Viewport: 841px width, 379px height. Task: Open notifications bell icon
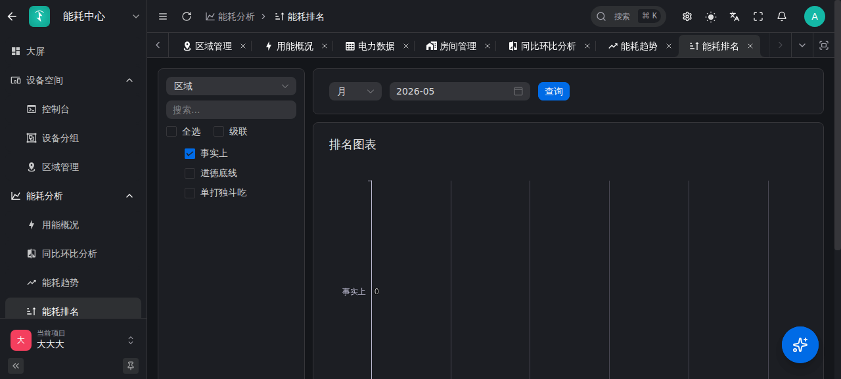click(782, 16)
